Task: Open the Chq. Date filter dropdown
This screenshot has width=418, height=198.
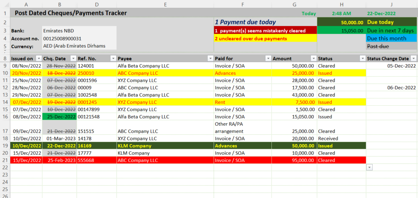Action: point(73,58)
